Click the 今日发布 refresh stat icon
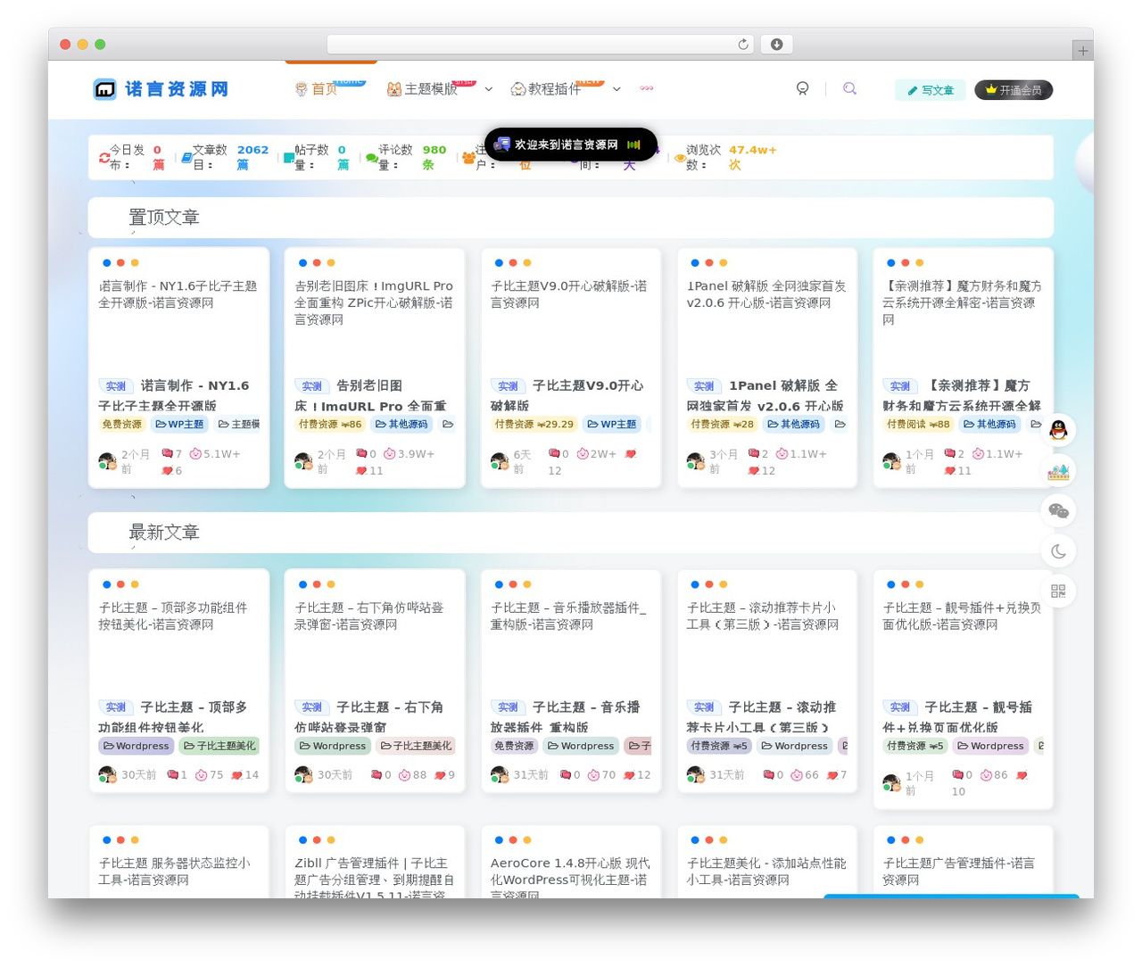This screenshot has height=967, width=1142. click(x=104, y=158)
